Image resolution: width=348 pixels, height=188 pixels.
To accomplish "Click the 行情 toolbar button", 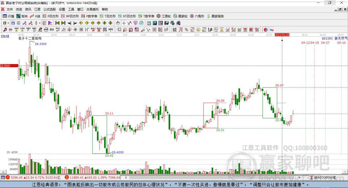I will pyautogui.click(x=8, y=16).
